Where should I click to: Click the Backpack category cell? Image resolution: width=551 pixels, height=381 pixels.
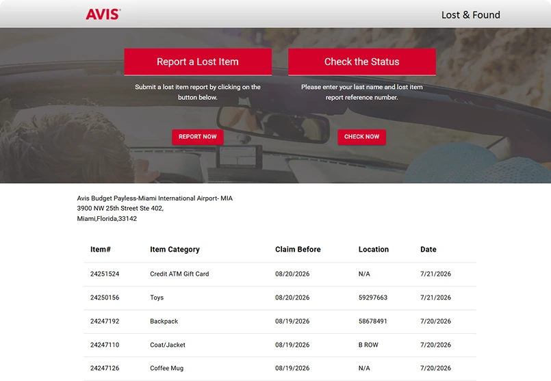click(164, 321)
